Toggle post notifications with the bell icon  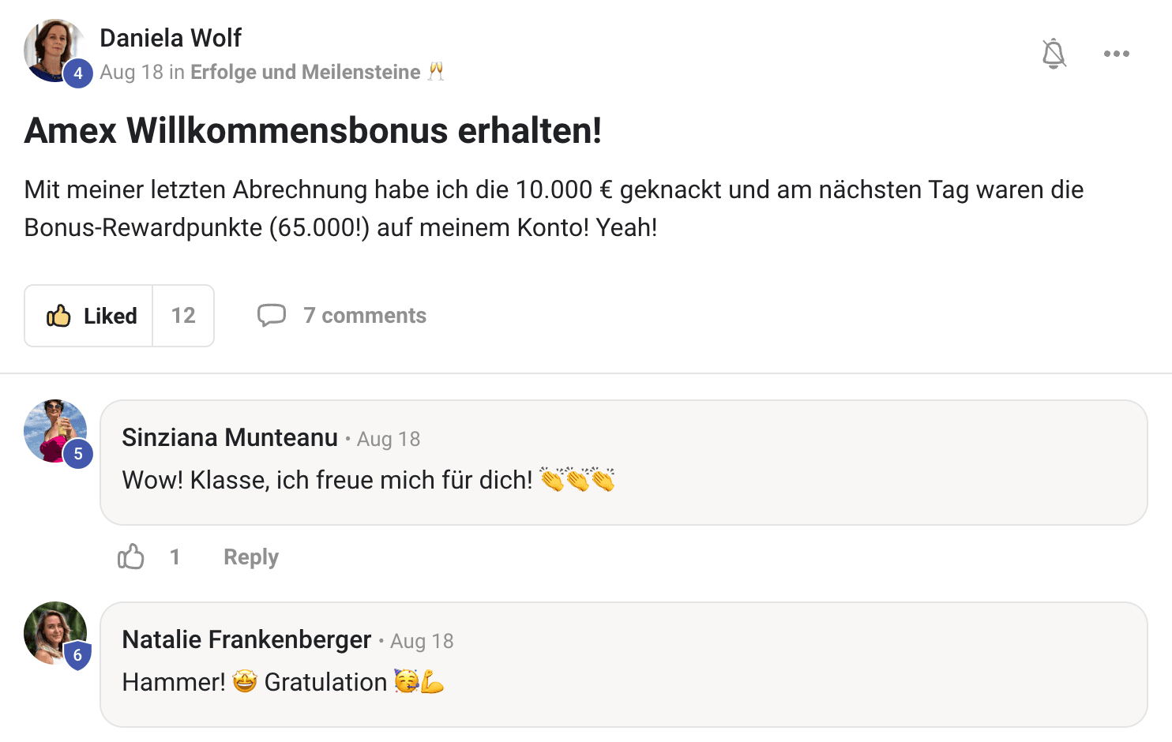click(1054, 54)
